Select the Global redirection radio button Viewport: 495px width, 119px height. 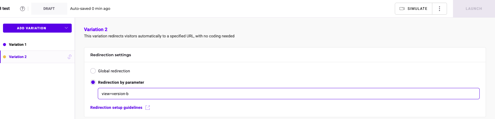tap(93, 71)
